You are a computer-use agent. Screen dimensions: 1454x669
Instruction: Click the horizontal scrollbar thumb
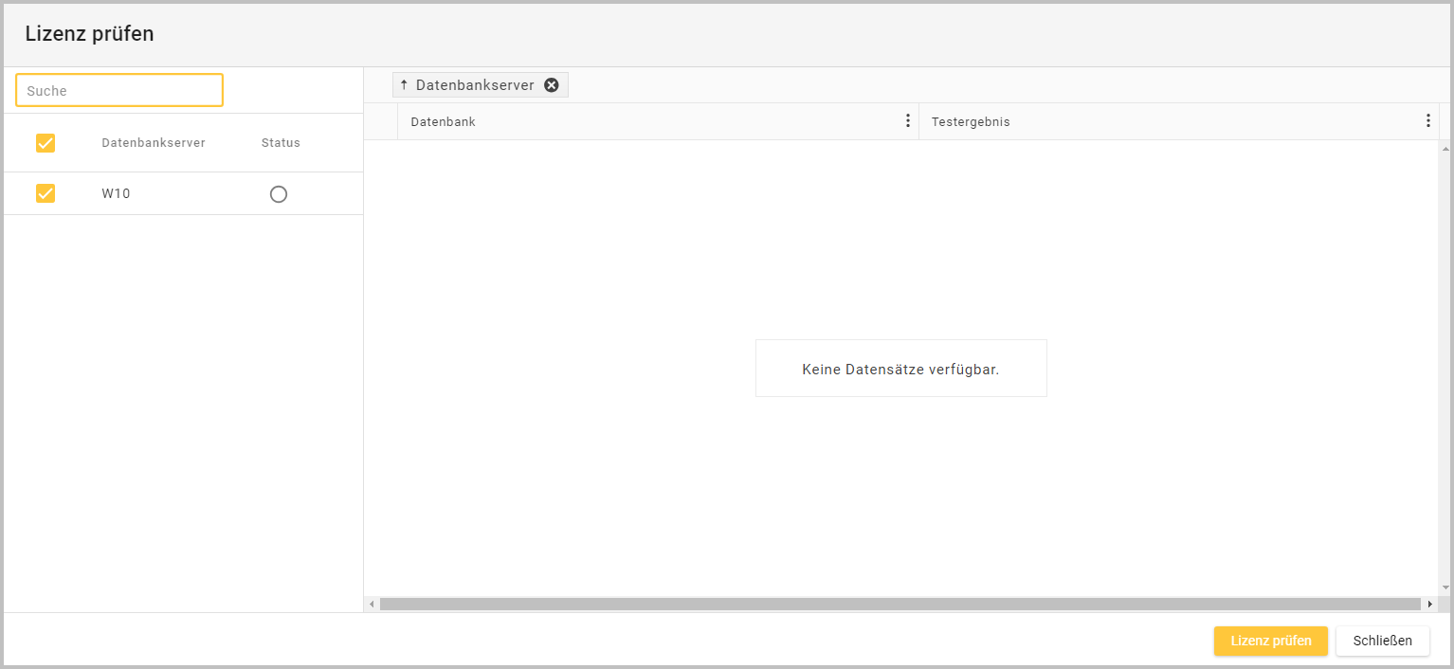pyautogui.click(x=900, y=604)
